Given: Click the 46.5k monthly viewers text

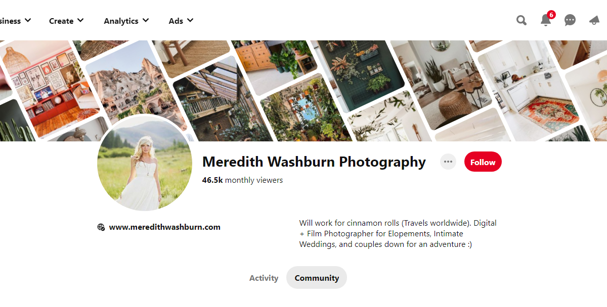Looking at the screenshot, I should pyautogui.click(x=242, y=180).
